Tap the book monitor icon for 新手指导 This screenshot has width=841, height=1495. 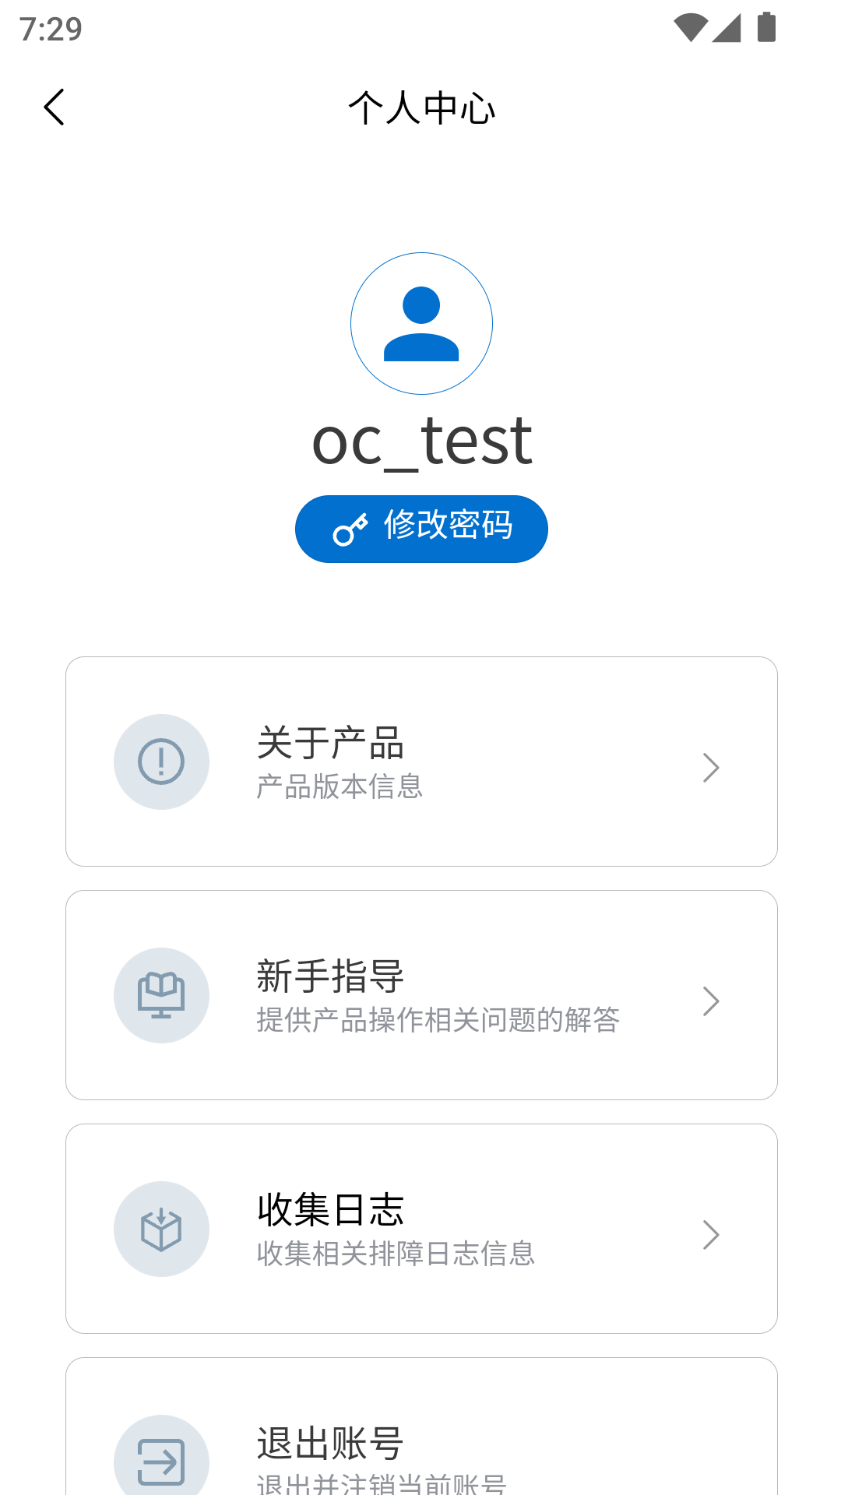click(161, 995)
